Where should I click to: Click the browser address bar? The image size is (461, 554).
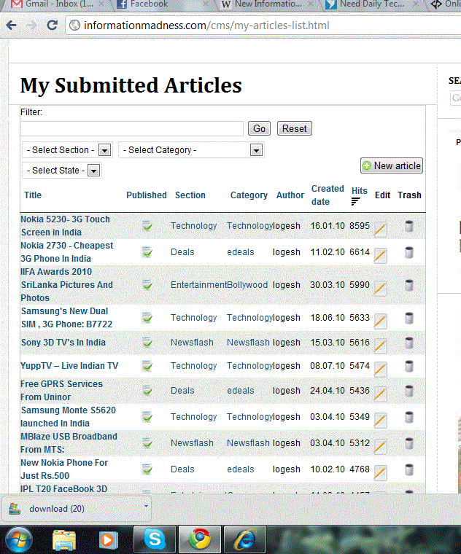pos(262,26)
